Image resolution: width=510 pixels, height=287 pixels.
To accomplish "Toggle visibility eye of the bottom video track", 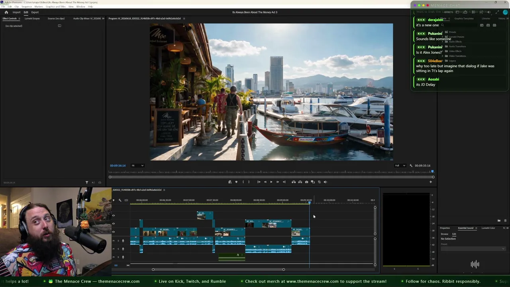I will click(113, 232).
